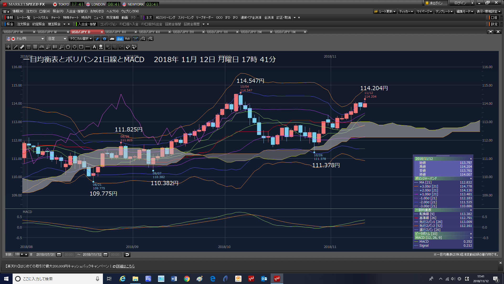Select the text annotation tool A
The height and width of the screenshot is (284, 504).
[94, 47]
